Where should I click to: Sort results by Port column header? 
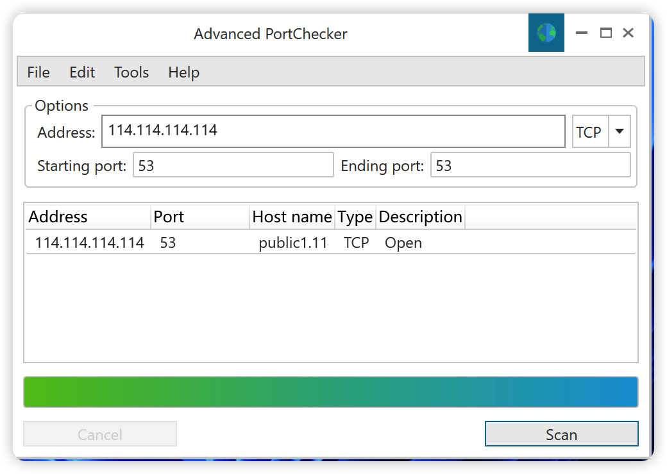coord(200,217)
